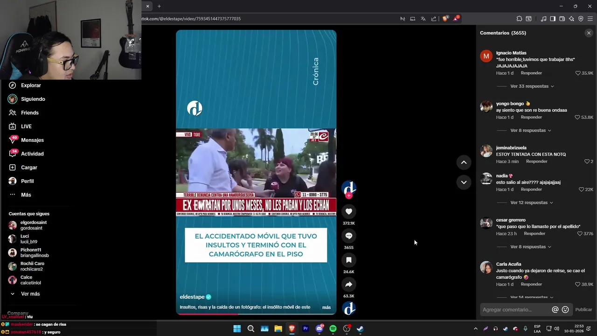Like jeminabrizuela comment heart
The height and width of the screenshot is (336, 597).
587,161
